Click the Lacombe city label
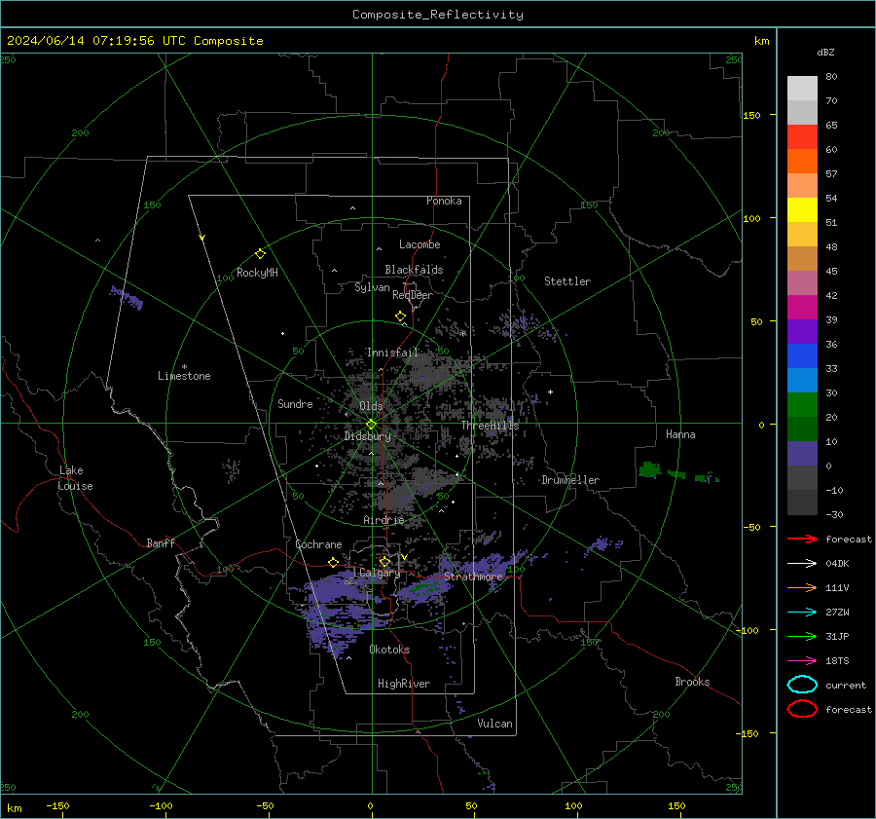Viewport: 876px width, 819px height. 420,244
